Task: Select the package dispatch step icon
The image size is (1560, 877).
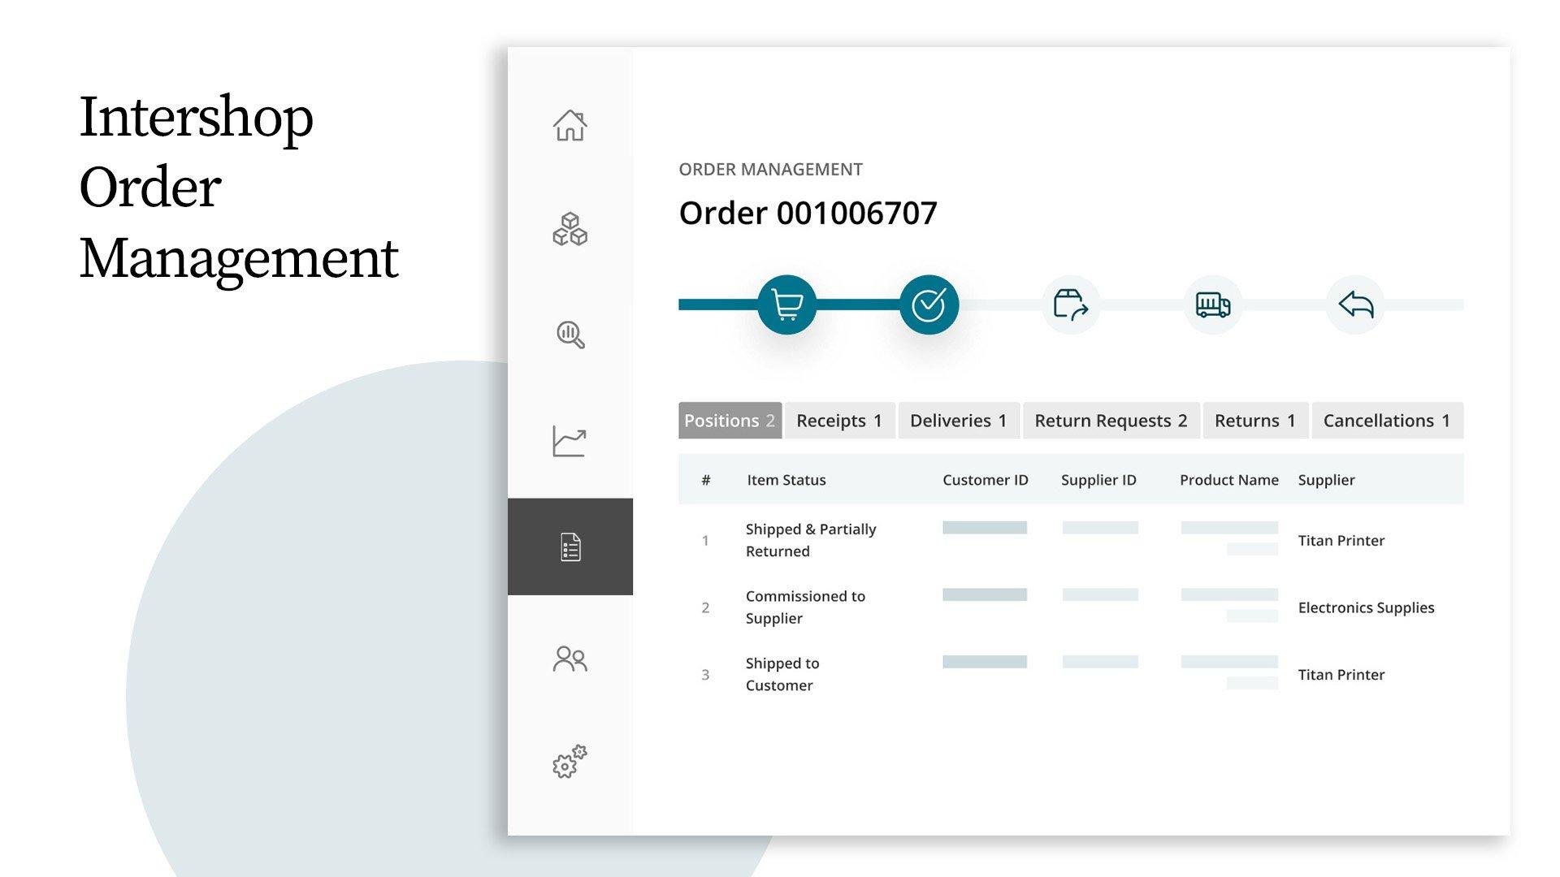Action: (x=1070, y=305)
